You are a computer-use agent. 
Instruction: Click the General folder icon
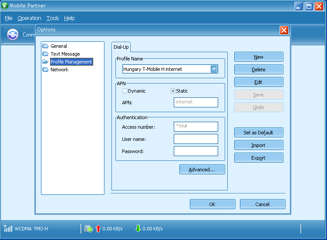(45, 46)
